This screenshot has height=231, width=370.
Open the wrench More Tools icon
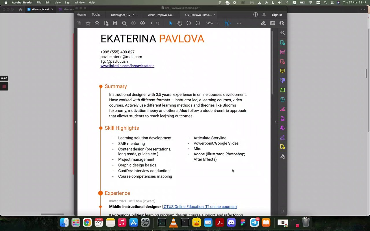click(282, 156)
